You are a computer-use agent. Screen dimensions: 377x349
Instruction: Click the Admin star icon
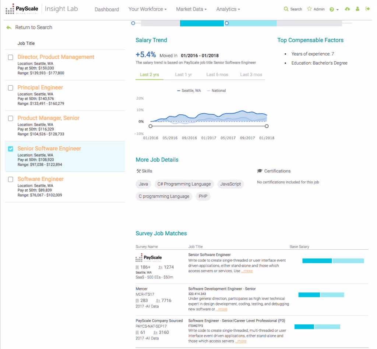pos(309,9)
